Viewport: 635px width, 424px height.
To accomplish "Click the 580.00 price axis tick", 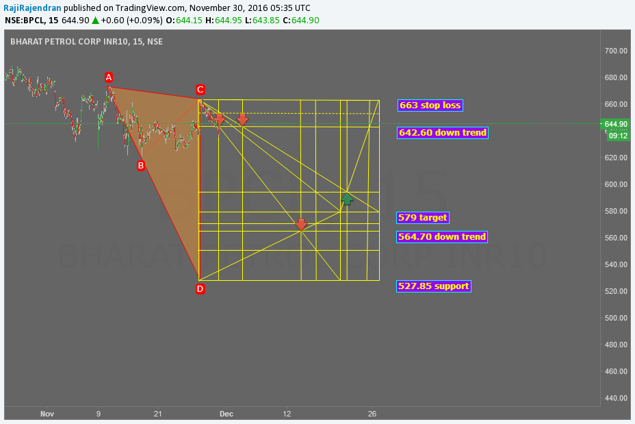I will [616, 211].
